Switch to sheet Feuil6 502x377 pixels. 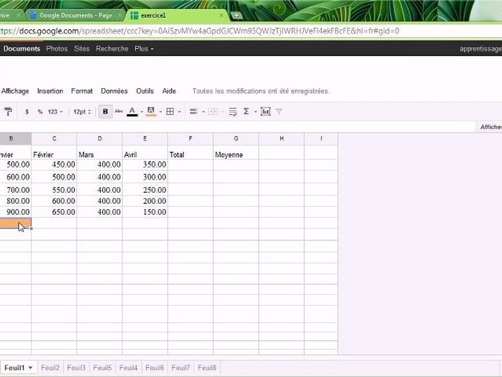pyautogui.click(x=155, y=368)
